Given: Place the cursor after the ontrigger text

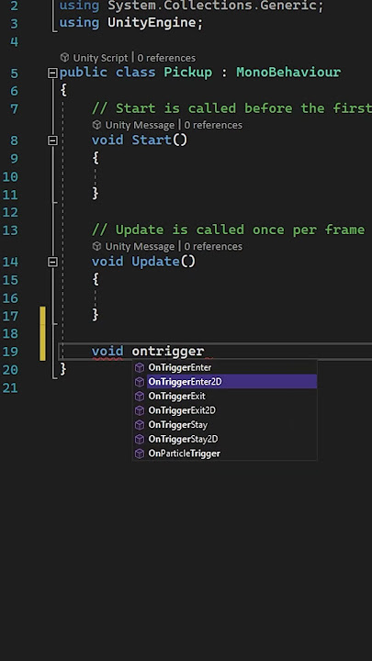Looking at the screenshot, I should pyautogui.click(x=205, y=351).
